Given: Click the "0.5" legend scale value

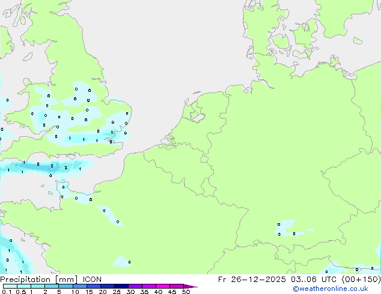Looking at the screenshot, I should coord(20,292).
